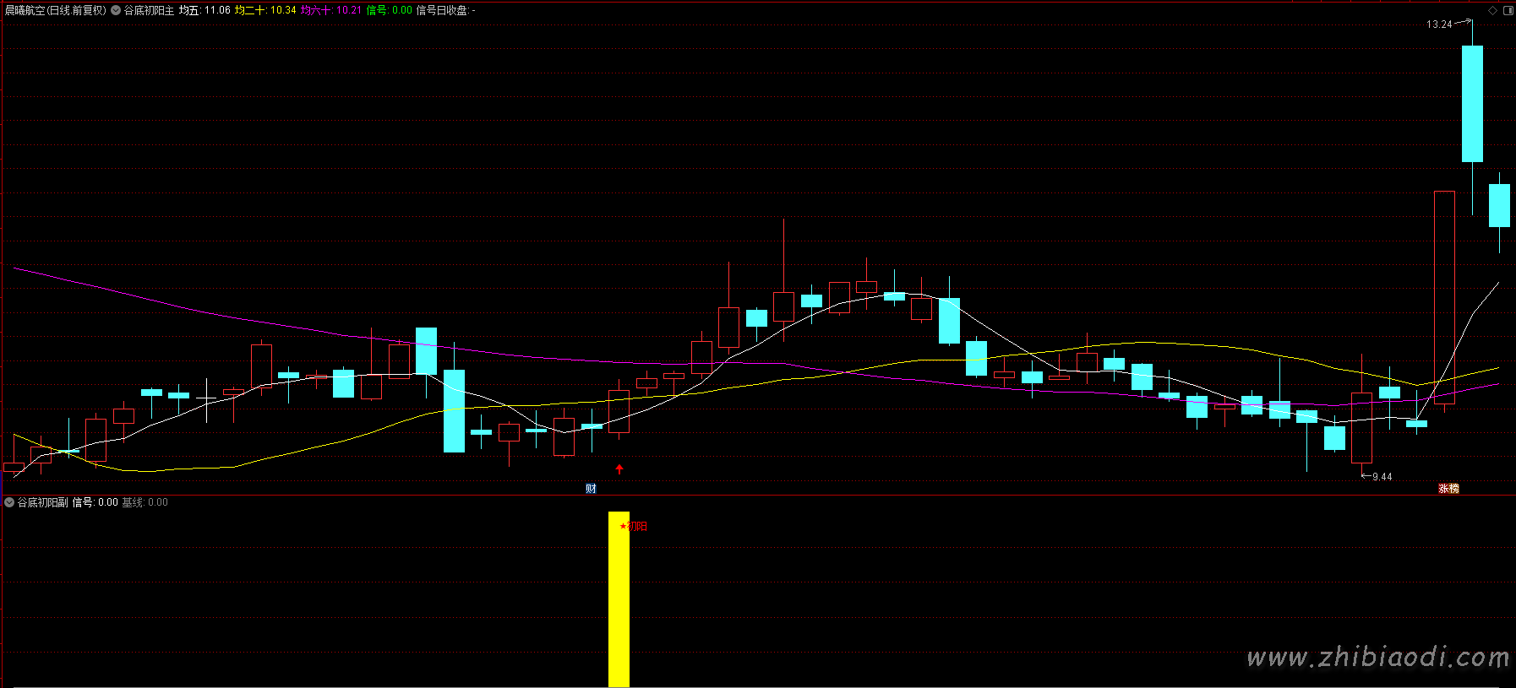Select the magenta 均六十 10.21 label
The width and height of the screenshot is (1516, 688).
click(331, 10)
